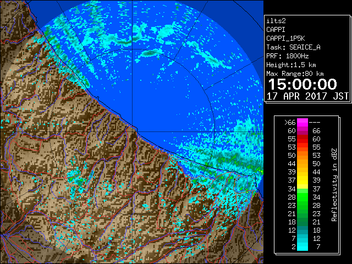Pick the bright green swatch between 28 and 34

(302, 197)
